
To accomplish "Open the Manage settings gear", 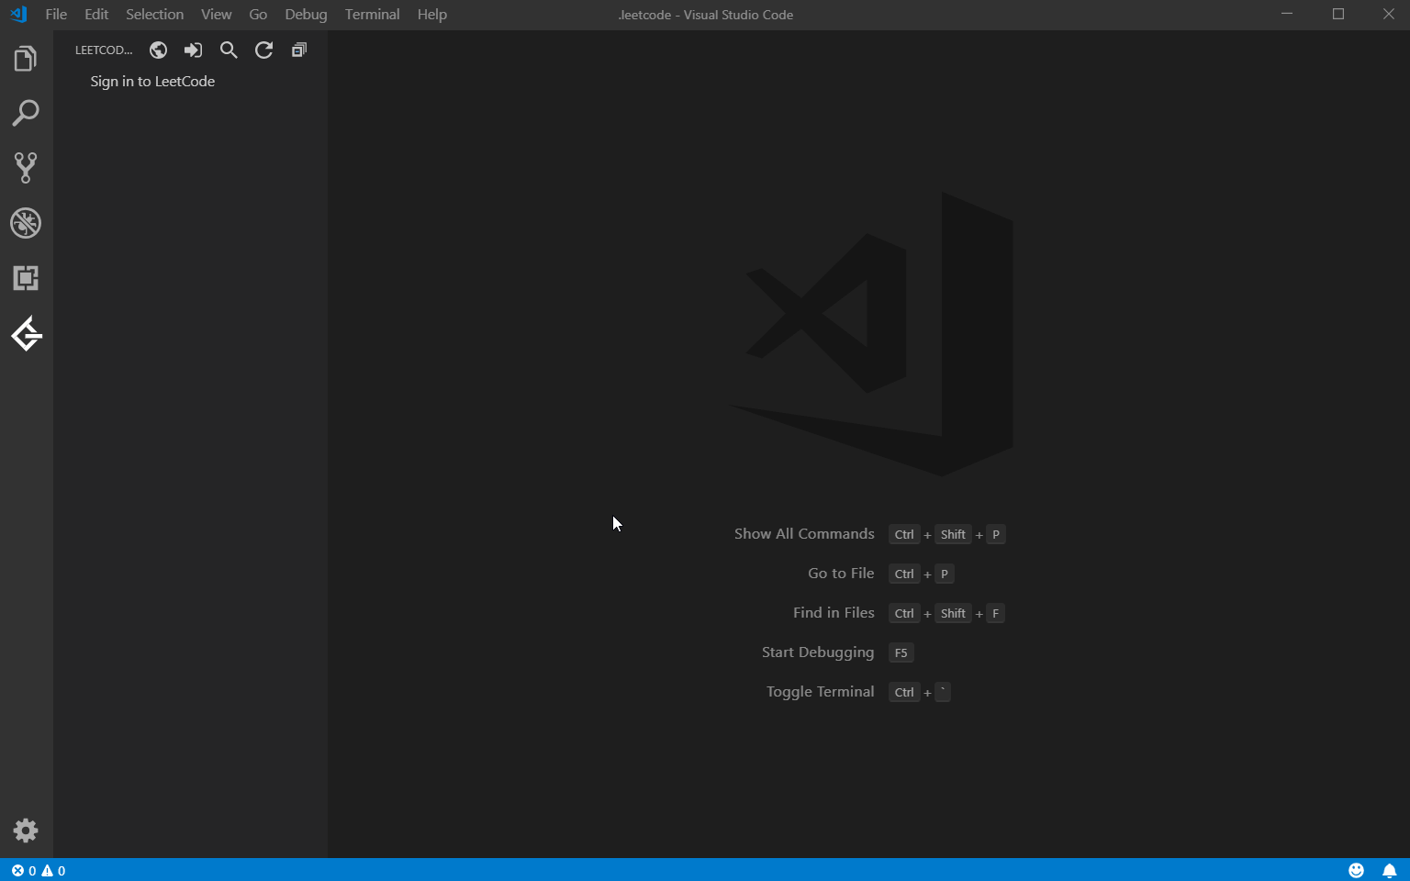I will tap(25, 831).
